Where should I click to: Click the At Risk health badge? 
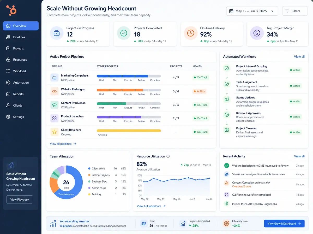coord(200,91)
